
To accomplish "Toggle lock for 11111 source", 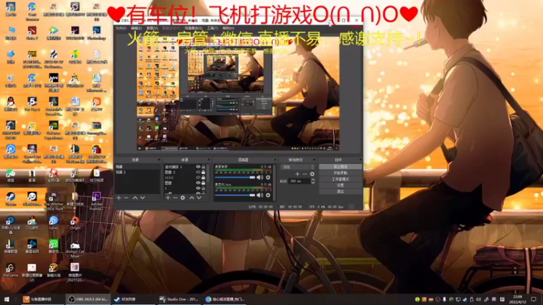I will [203, 178].
